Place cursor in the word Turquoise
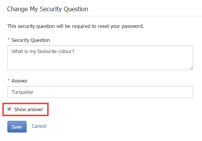This screenshot has height=141, width=202. 22,92
